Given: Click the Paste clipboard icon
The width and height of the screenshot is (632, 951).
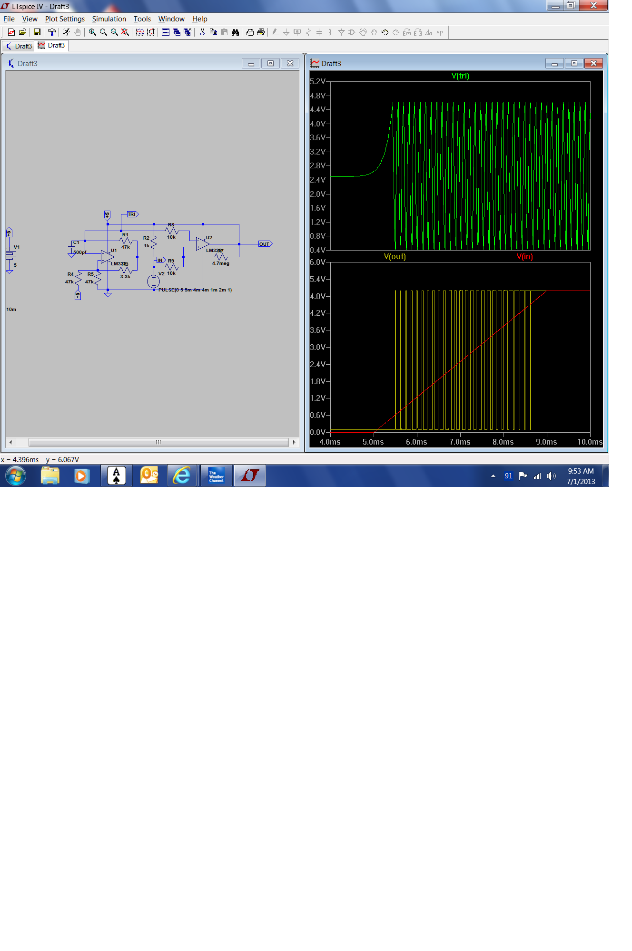Looking at the screenshot, I should pyautogui.click(x=224, y=32).
